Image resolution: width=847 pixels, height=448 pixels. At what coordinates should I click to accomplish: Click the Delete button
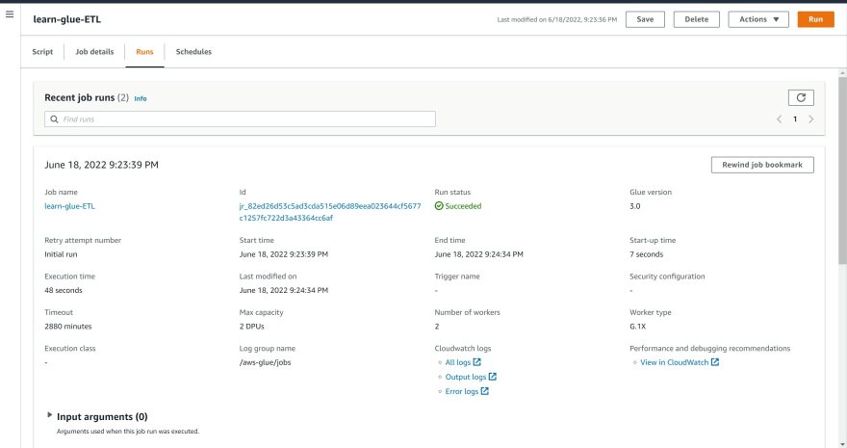click(x=696, y=19)
